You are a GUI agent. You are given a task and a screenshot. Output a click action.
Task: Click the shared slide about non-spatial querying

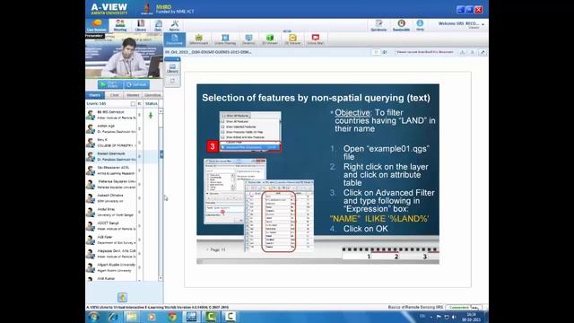(317, 174)
